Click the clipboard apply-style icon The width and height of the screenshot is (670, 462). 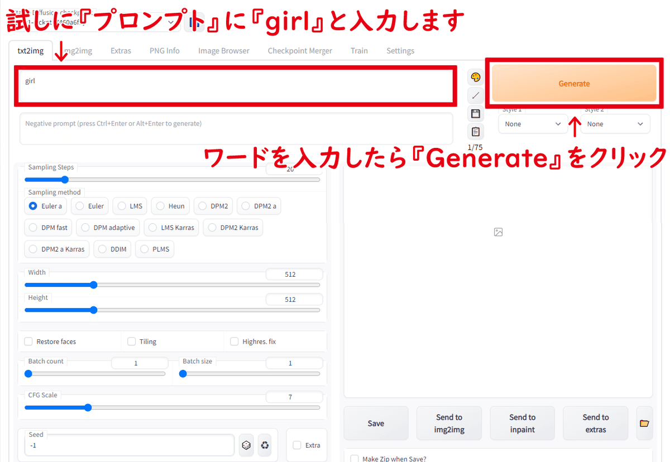476,132
